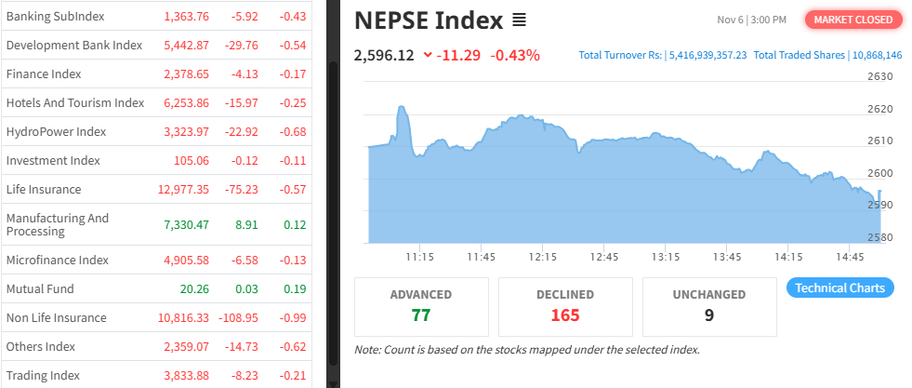Click the Technical Charts button

click(x=840, y=288)
